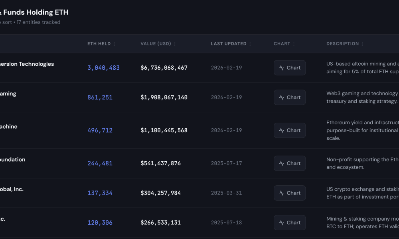399x239 pixels.
Task: Open the 3,040,483 ETH holdings link
Action: click(x=103, y=68)
